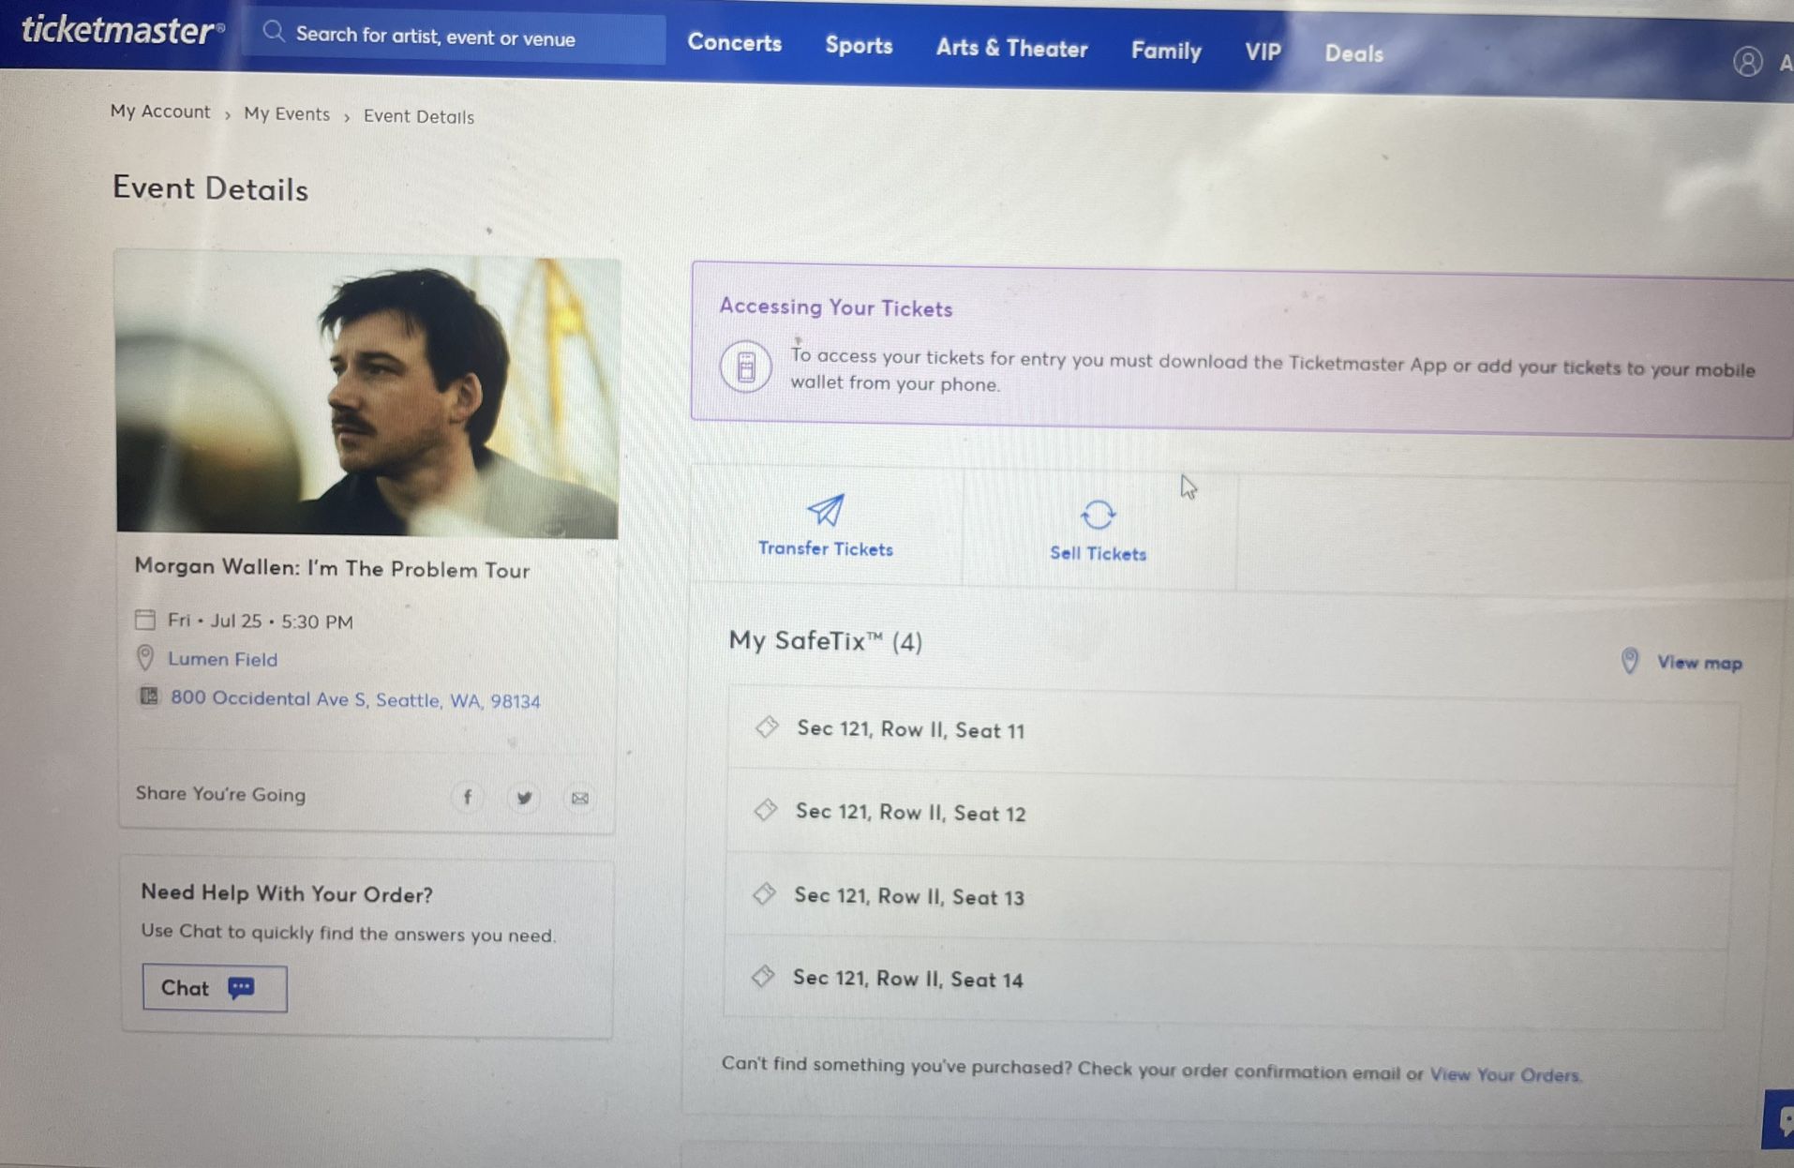
Task: Click the Transfer Tickets paper plane icon
Action: [826, 510]
